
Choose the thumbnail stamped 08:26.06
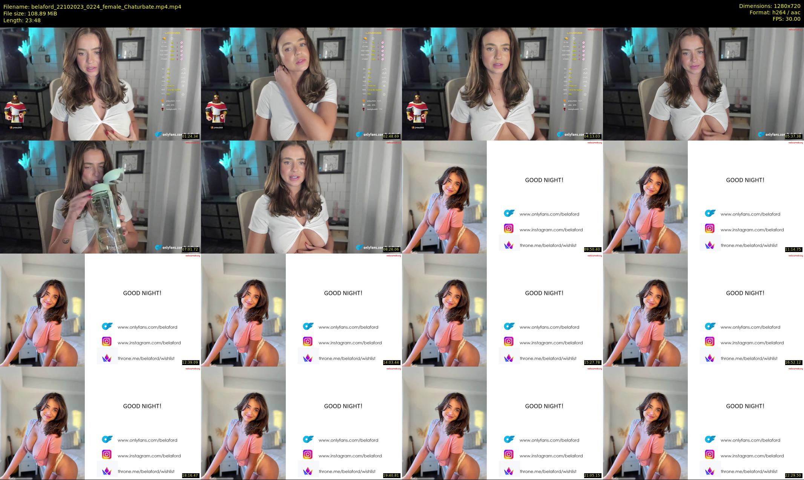click(301, 197)
